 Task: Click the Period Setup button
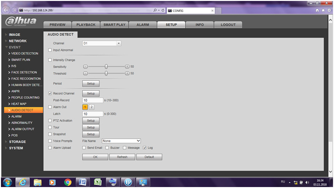pyautogui.click(x=91, y=84)
